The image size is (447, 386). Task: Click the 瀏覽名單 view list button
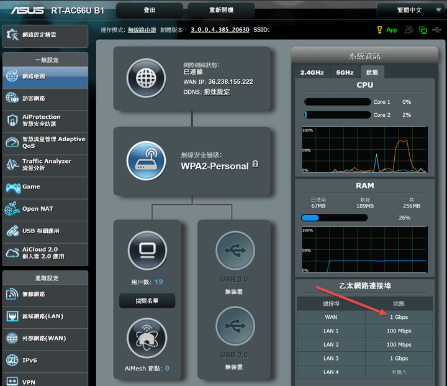[147, 301]
